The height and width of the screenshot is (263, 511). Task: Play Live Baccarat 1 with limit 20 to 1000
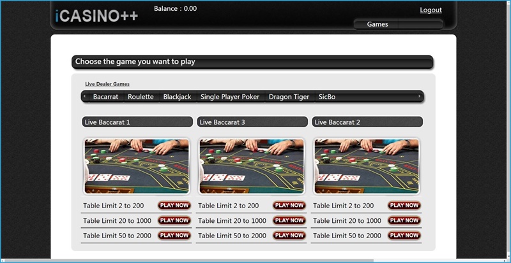pyautogui.click(x=174, y=220)
